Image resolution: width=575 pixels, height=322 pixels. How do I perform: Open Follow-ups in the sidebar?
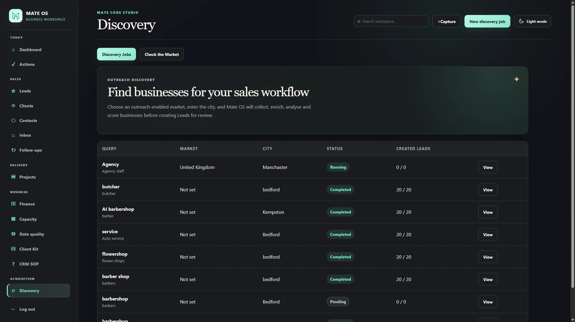38,150
